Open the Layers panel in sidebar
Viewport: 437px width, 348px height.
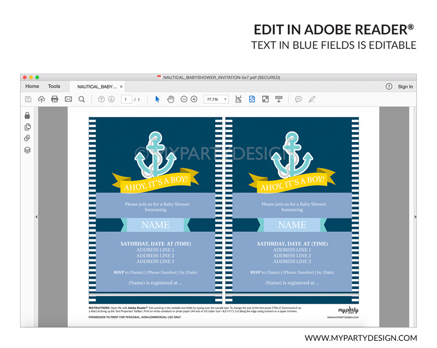coord(27,150)
